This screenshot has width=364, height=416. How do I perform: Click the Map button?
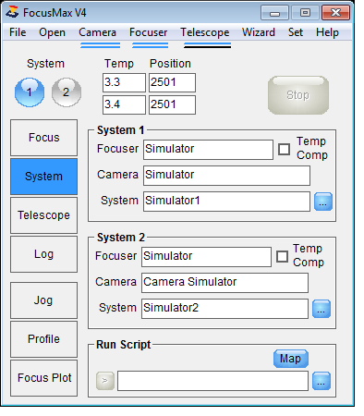291,359
